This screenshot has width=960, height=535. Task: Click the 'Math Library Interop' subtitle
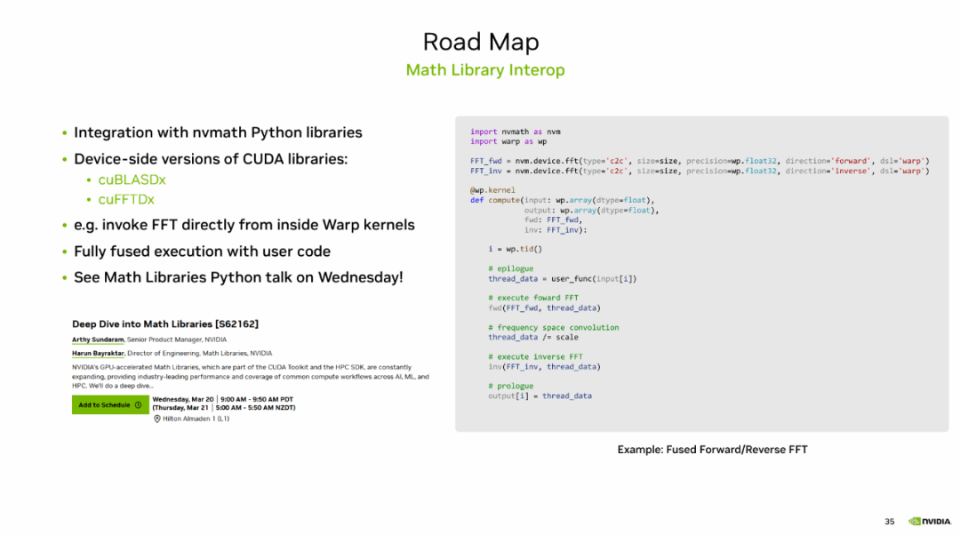click(485, 70)
